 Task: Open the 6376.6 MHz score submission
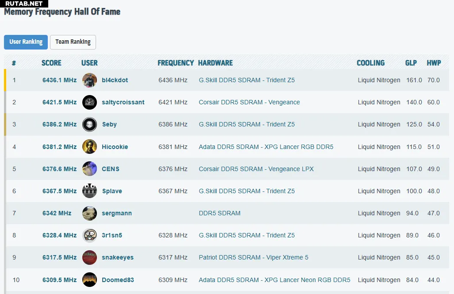pyautogui.click(x=59, y=169)
